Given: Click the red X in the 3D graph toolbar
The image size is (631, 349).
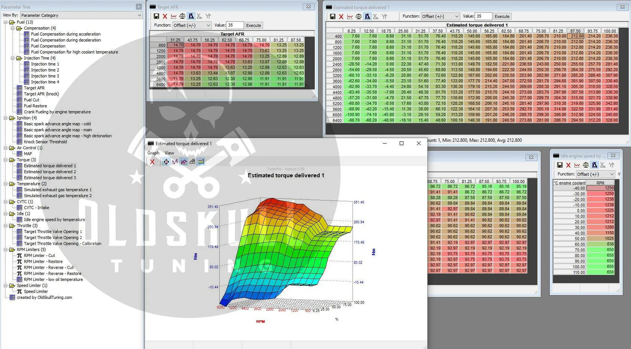Looking at the screenshot, I should [152, 162].
